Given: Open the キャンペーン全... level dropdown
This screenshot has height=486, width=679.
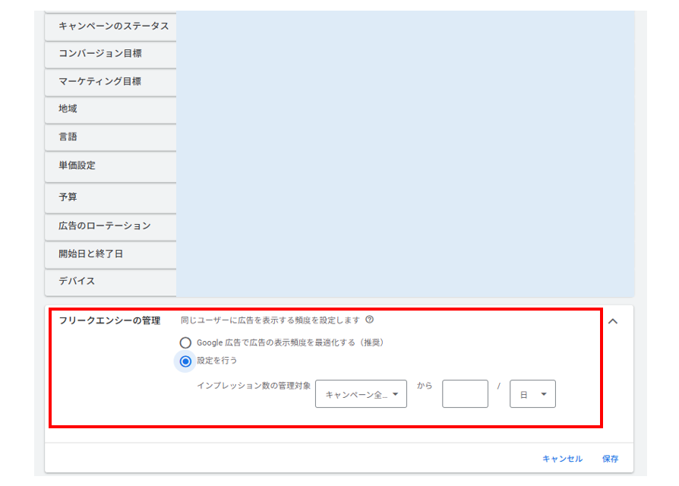Looking at the screenshot, I should point(362,394).
